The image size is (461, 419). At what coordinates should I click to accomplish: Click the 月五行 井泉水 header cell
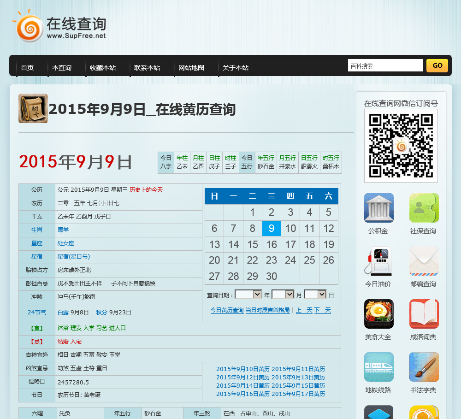coord(288,162)
